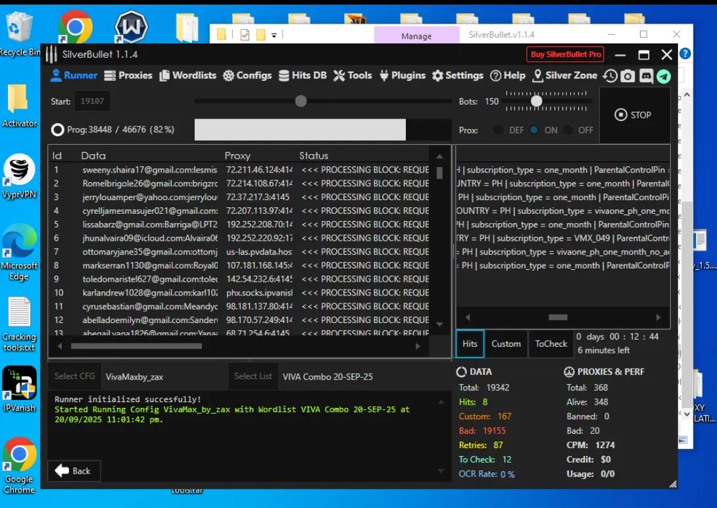The width and height of the screenshot is (717, 508).
Task: Open the history clock icon in toolbar
Action: click(x=610, y=76)
